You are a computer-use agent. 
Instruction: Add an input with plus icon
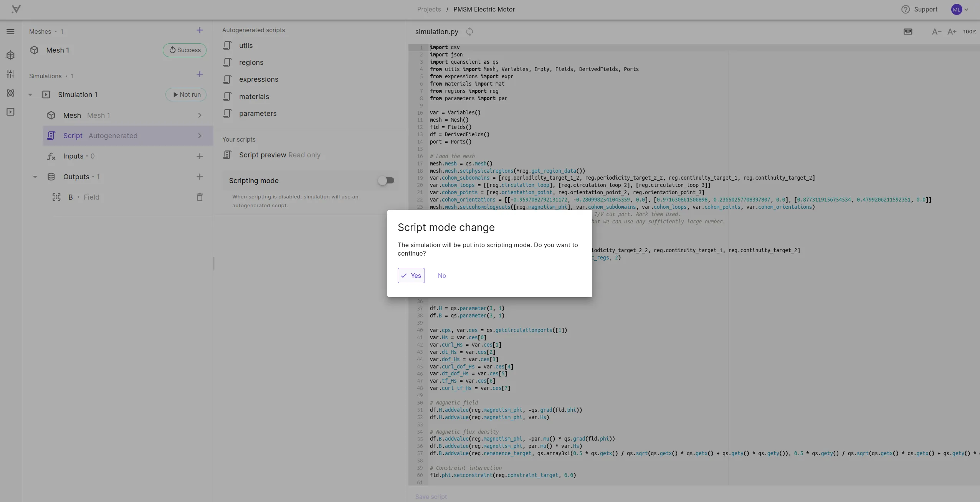tap(200, 156)
